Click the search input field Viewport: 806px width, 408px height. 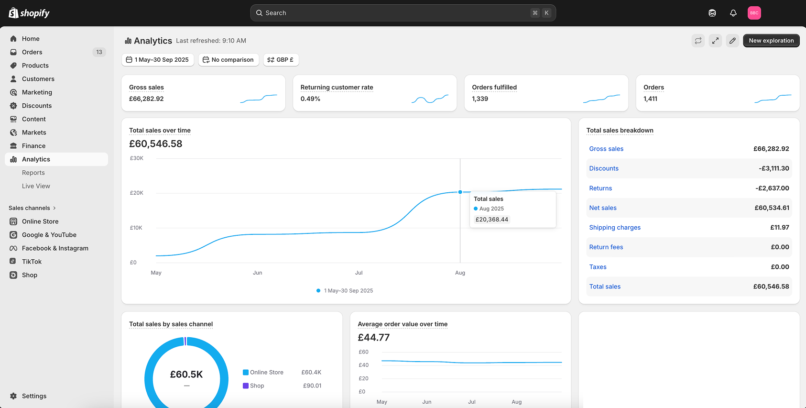click(403, 13)
